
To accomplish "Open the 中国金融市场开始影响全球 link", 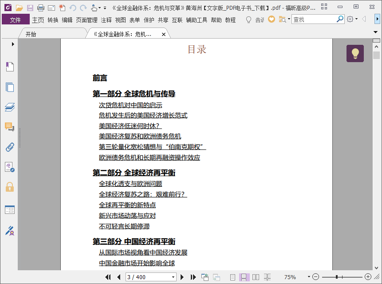I will [137, 263].
